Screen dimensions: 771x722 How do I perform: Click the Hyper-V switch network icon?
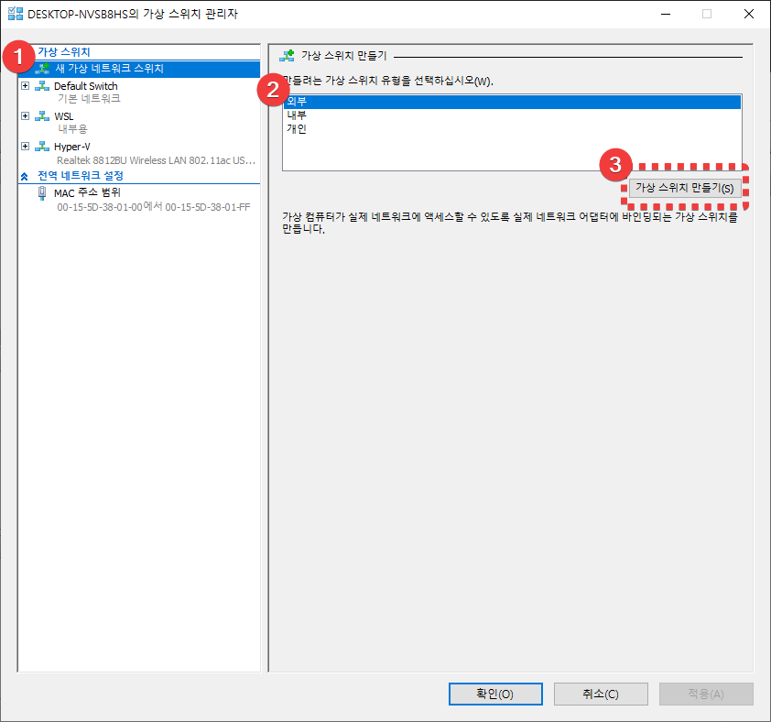pyautogui.click(x=42, y=147)
